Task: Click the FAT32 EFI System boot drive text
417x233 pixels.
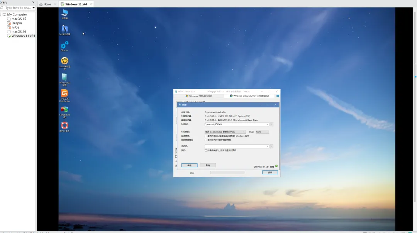Action: (227, 116)
